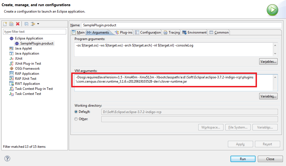The width and height of the screenshot is (286, 166).
Task: Select JUnit Plug-in Test in list
Action: click(x=28, y=64)
